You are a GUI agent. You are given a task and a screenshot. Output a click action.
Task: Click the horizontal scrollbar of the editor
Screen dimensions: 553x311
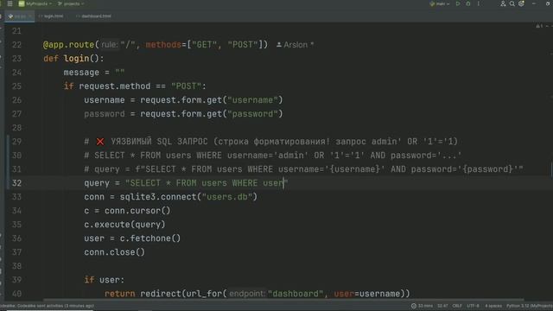tap(283, 300)
